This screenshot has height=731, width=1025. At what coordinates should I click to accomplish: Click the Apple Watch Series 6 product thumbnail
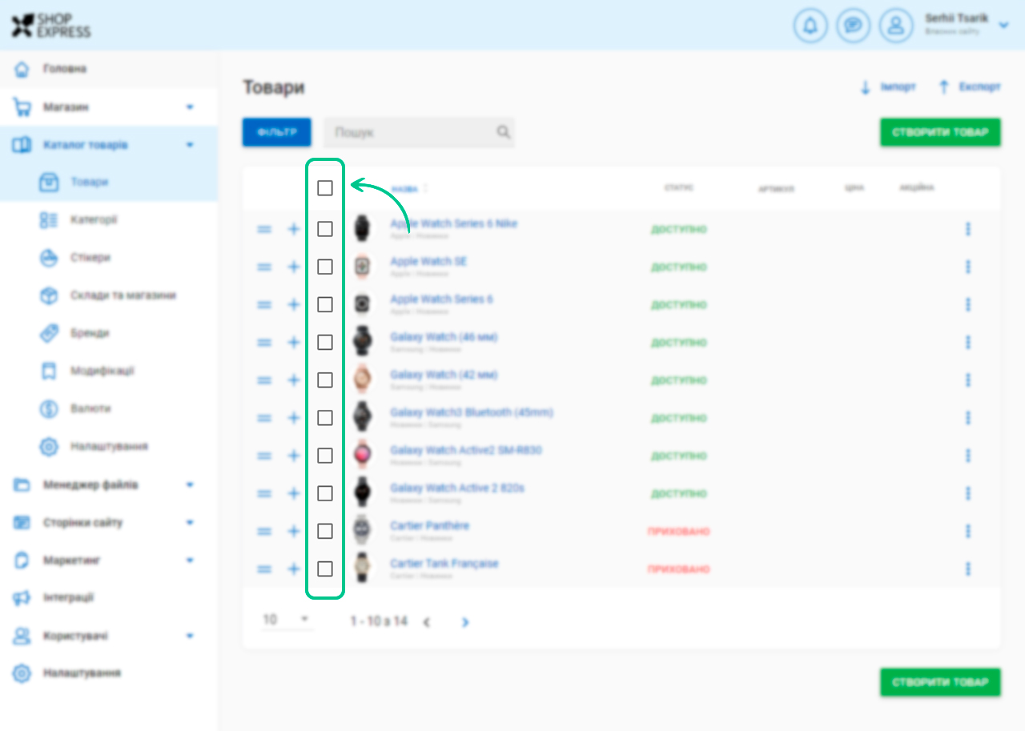[x=363, y=304]
